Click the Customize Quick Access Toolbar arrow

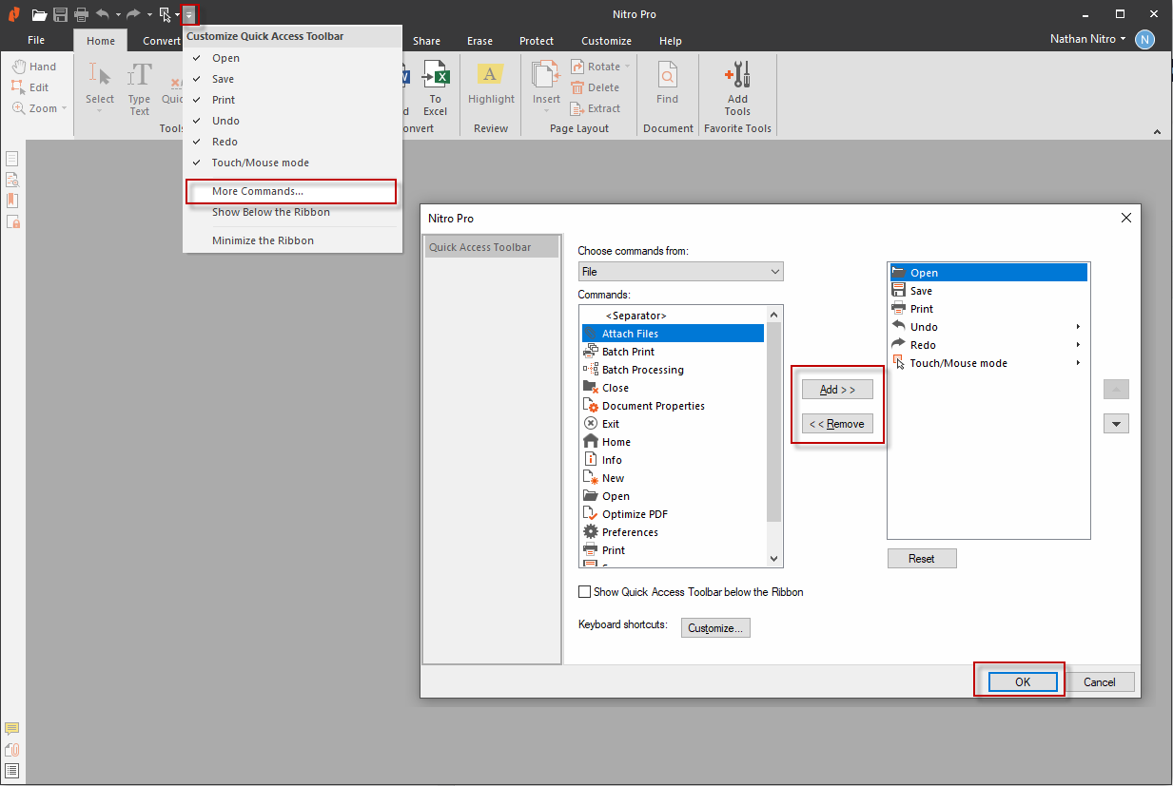(x=189, y=14)
